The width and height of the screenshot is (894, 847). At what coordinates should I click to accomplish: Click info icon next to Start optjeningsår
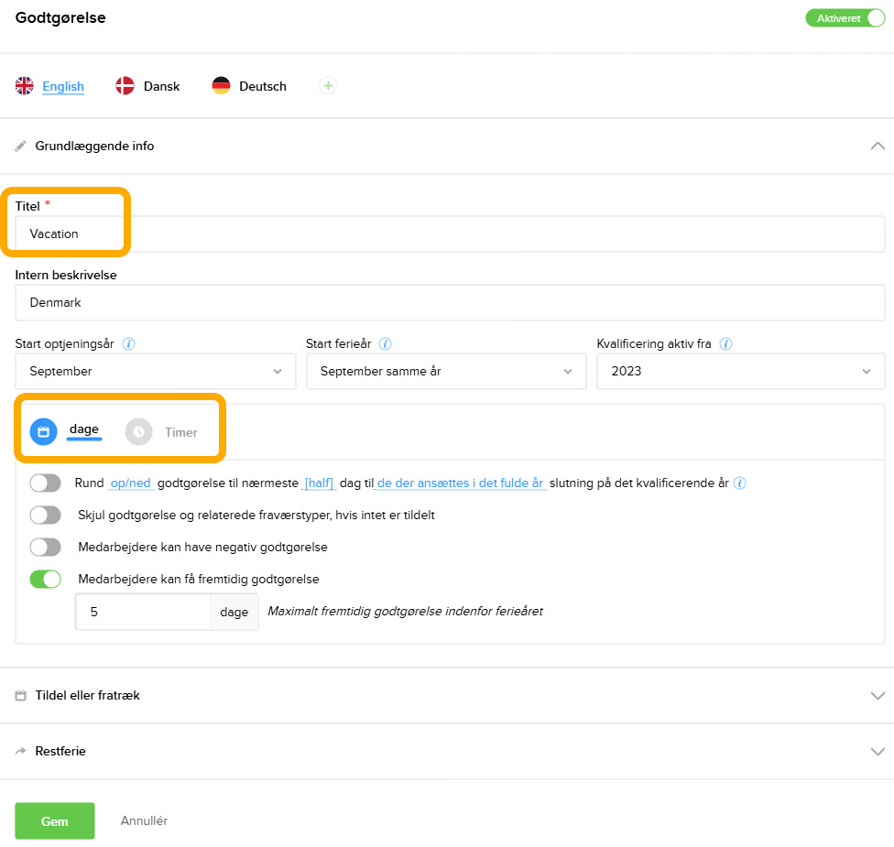(129, 344)
